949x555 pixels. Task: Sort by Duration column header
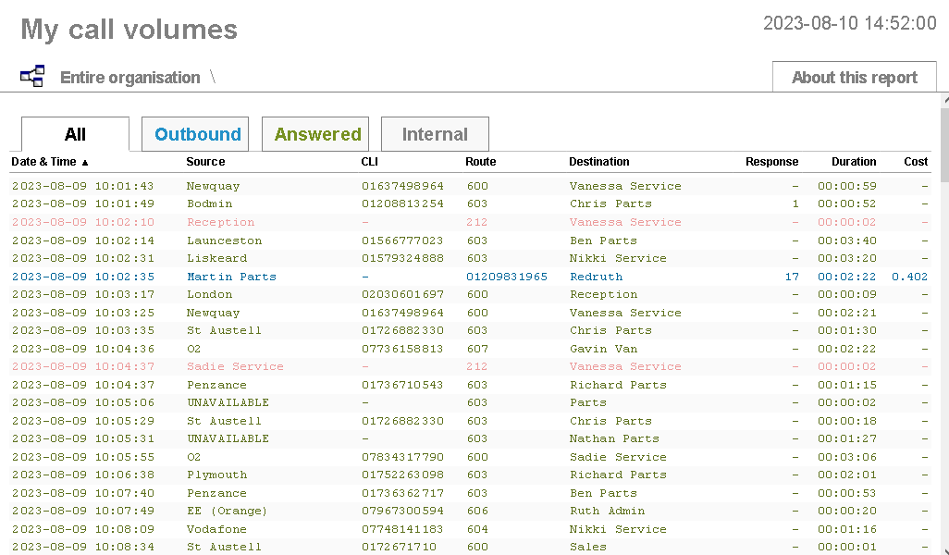tap(853, 162)
